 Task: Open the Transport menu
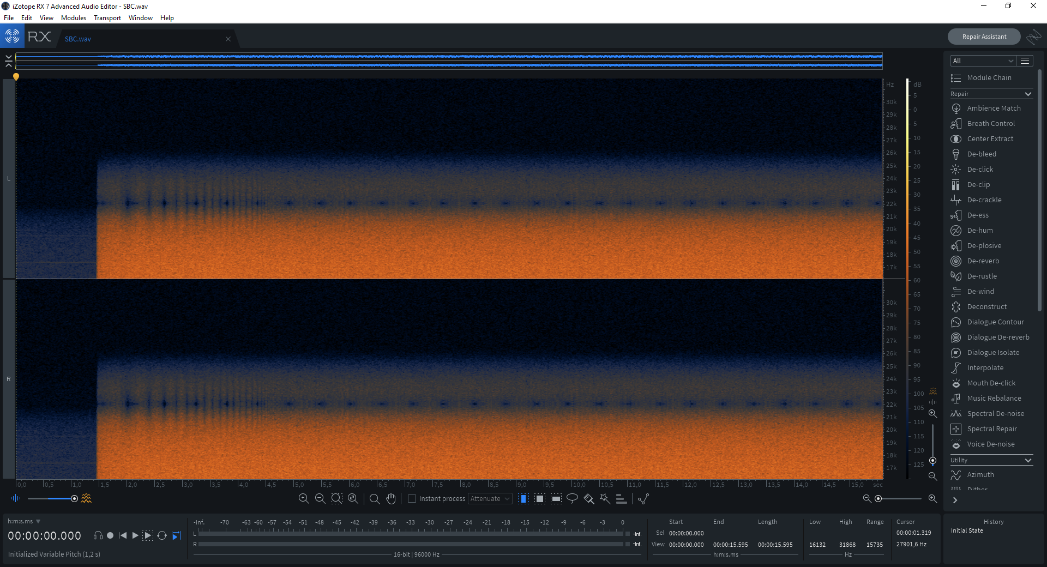pos(107,18)
